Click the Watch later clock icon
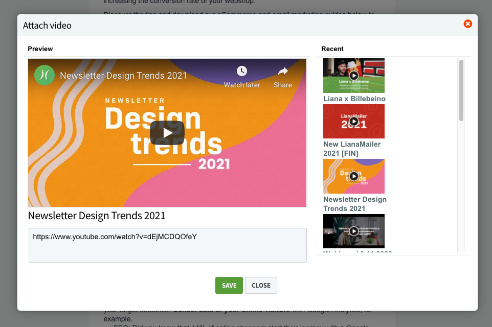This screenshot has width=492, height=327. tap(241, 71)
